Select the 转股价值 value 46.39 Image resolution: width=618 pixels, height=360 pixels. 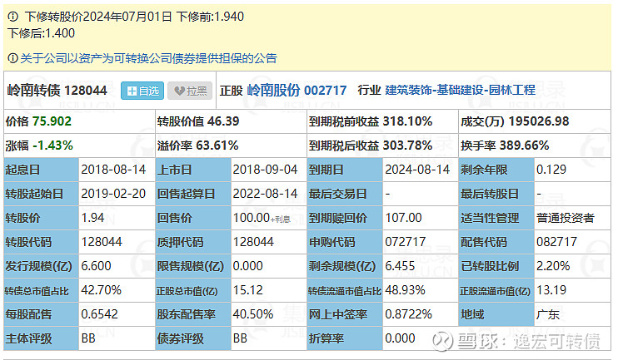[223, 121]
